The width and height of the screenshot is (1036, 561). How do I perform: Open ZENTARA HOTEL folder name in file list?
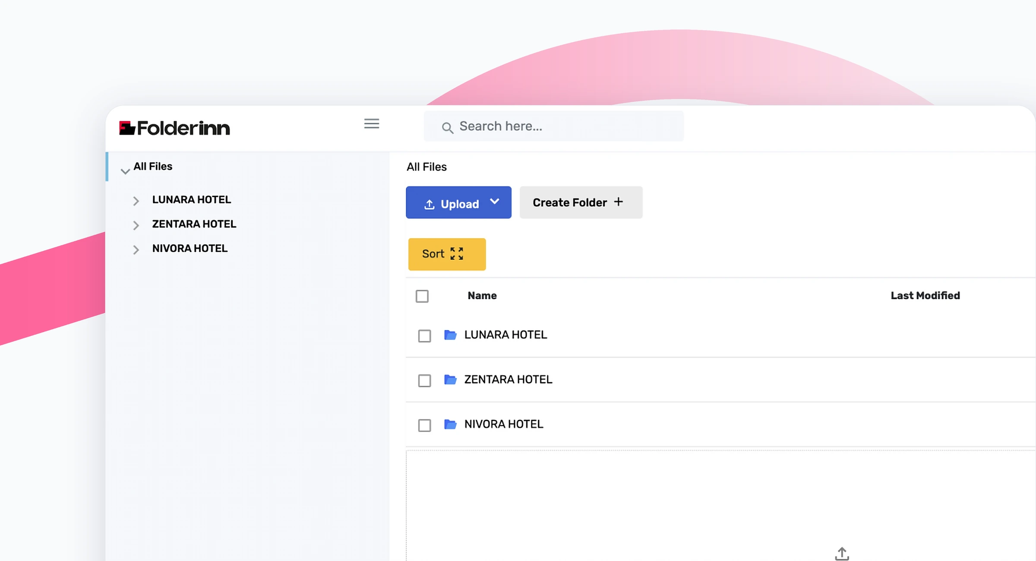[x=509, y=380]
